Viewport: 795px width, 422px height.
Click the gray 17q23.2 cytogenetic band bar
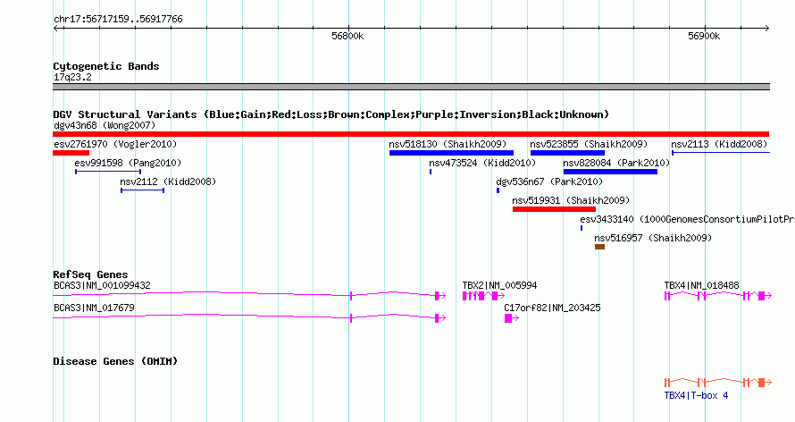[x=411, y=87]
